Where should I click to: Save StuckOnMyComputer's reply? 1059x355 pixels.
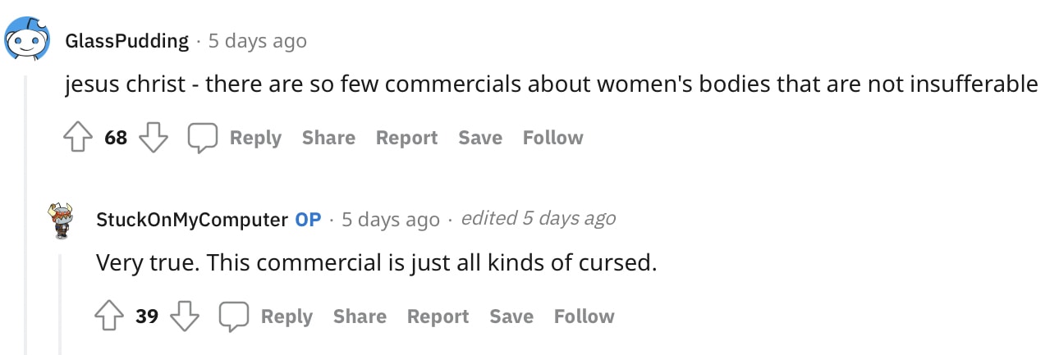pos(511,316)
